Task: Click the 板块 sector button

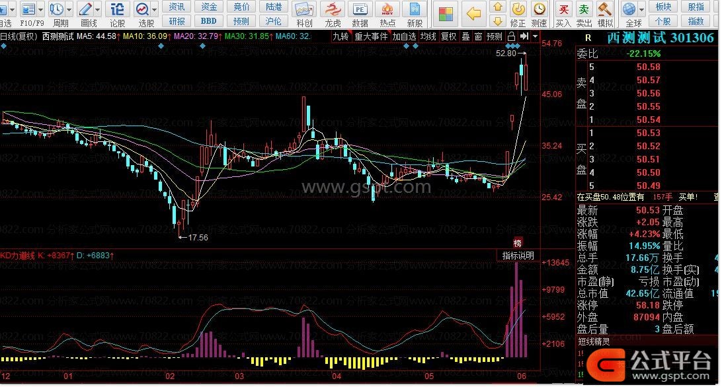Action: 663,7
